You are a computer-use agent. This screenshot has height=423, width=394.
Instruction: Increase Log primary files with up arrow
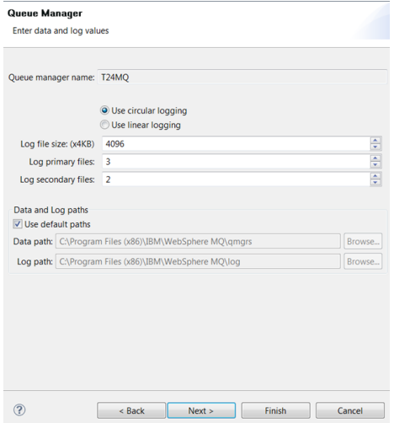[375, 158]
